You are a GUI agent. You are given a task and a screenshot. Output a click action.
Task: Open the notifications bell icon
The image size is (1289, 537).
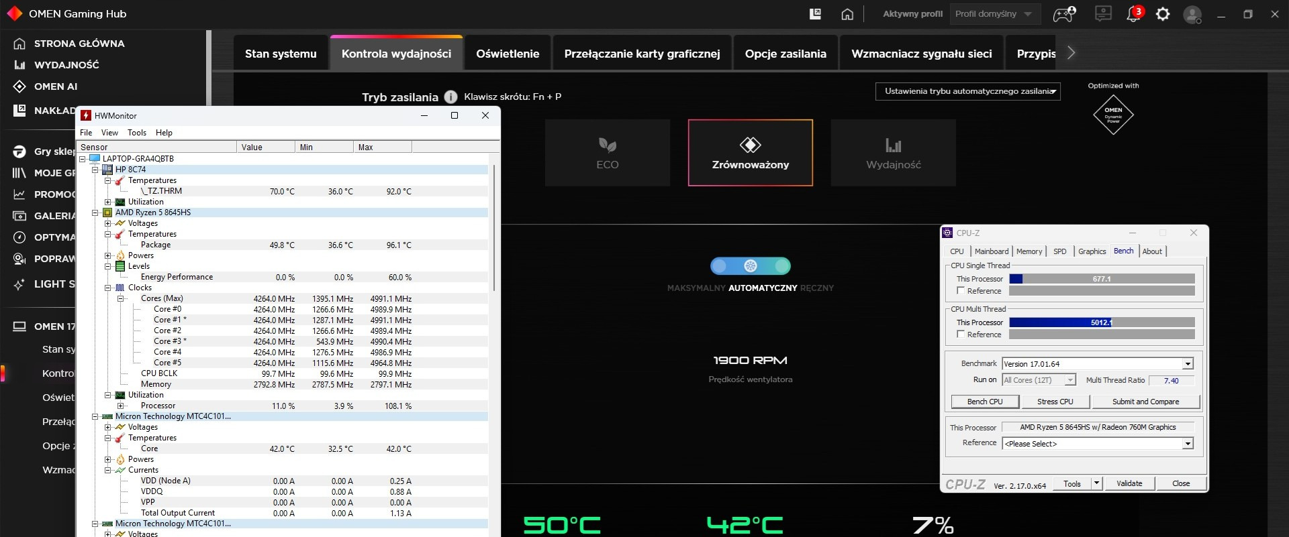[1134, 14]
